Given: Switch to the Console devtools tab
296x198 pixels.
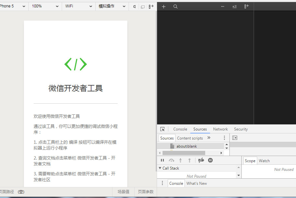Looking at the screenshot, I should 180,129.
